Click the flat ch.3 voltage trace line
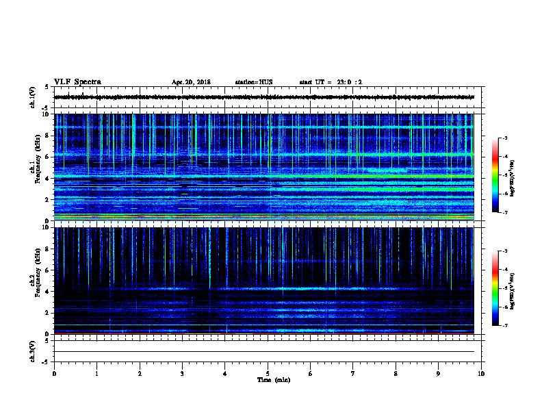Screen dimensions: 542x419 click(x=264, y=352)
